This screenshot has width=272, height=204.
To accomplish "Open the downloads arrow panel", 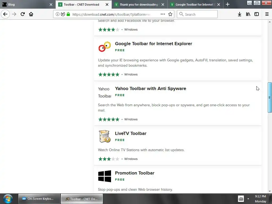I will point(239,14).
